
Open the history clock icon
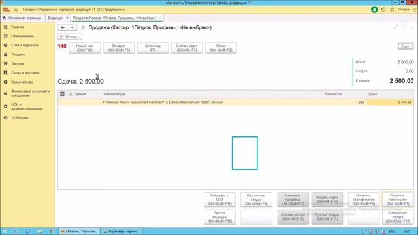(x=383, y=10)
